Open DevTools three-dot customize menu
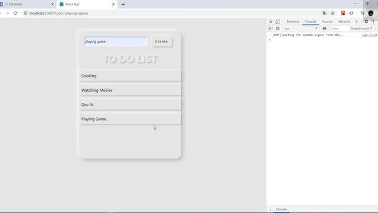 coord(373,21)
